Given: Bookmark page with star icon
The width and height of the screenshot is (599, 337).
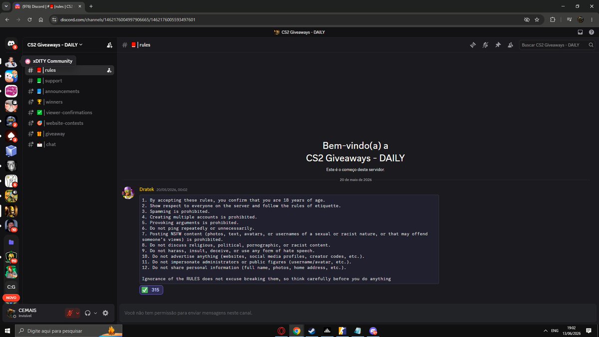Looking at the screenshot, I should 537,19.
